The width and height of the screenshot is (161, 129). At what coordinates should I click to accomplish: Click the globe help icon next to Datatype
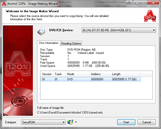tap(70, 122)
